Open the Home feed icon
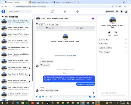131x105 pixels. click(52, 12)
